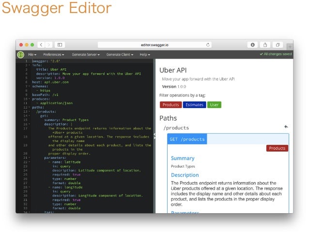Click the '- application/json' code line
Image resolution: width=309 pixels, height=232 pixels.
54,103
